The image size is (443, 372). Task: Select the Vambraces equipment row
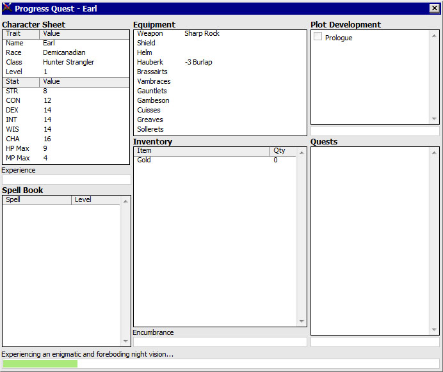point(220,82)
